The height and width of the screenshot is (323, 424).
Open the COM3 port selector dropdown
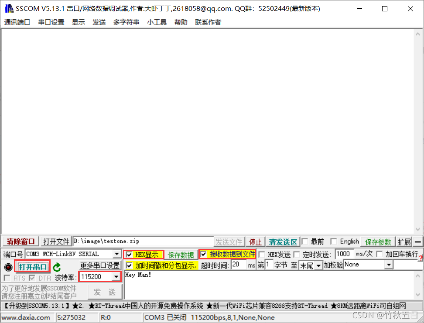116,254
